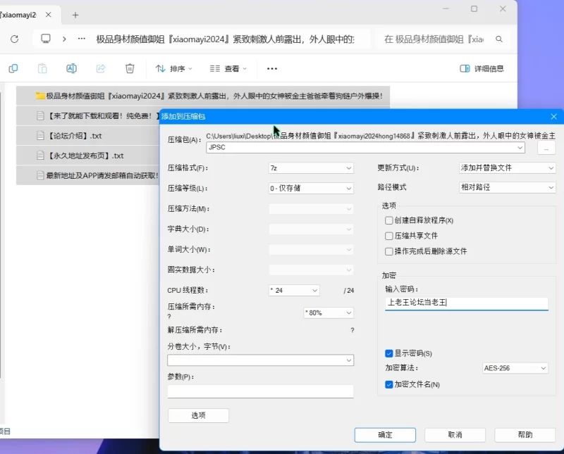Open the 排序 sort menu

coord(174,68)
